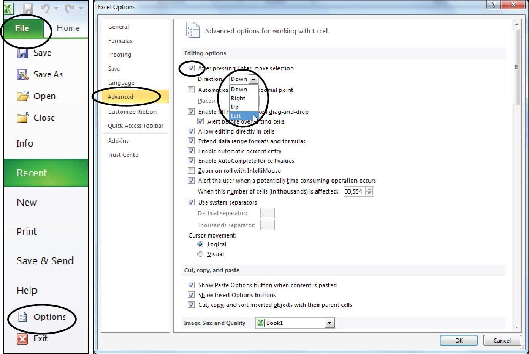
Task: Click the options pane vertical scrollbar thumb
Action: (x=516, y=67)
